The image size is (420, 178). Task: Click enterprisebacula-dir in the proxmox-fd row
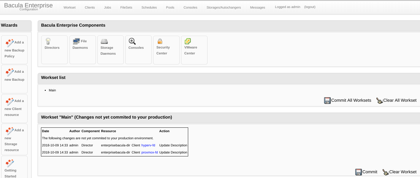115,153
